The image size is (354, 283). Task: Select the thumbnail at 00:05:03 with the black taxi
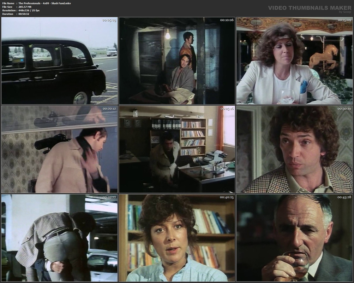(59, 60)
